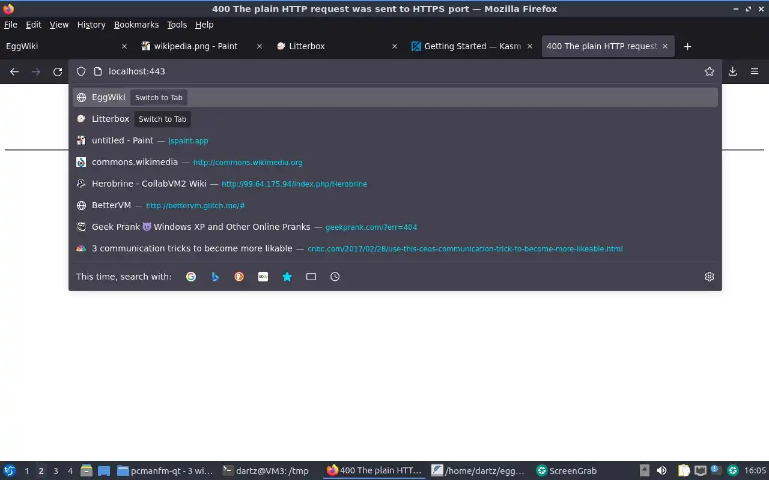
Task: Bookmark this page with the star
Action: [x=710, y=71]
